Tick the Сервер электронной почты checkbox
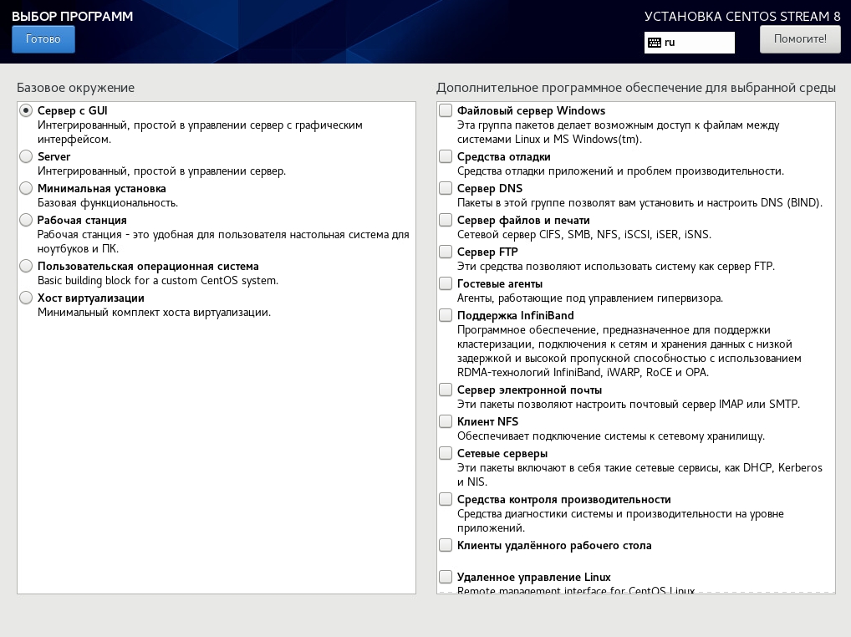 coord(446,390)
